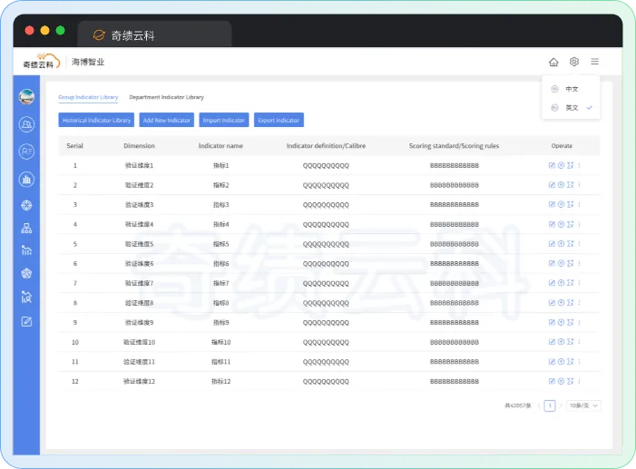Click edit icon in row 1
Viewport: 636px width, 469px height.
pos(552,165)
